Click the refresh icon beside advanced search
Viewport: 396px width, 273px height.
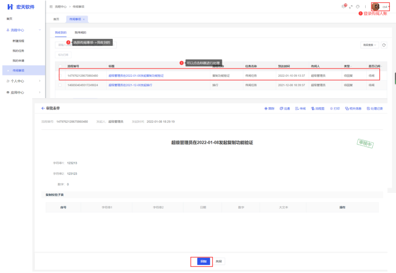click(x=384, y=45)
